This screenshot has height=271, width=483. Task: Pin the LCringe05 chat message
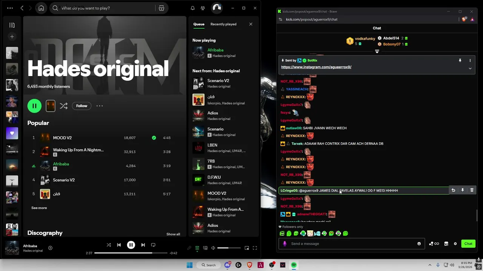(x=463, y=190)
